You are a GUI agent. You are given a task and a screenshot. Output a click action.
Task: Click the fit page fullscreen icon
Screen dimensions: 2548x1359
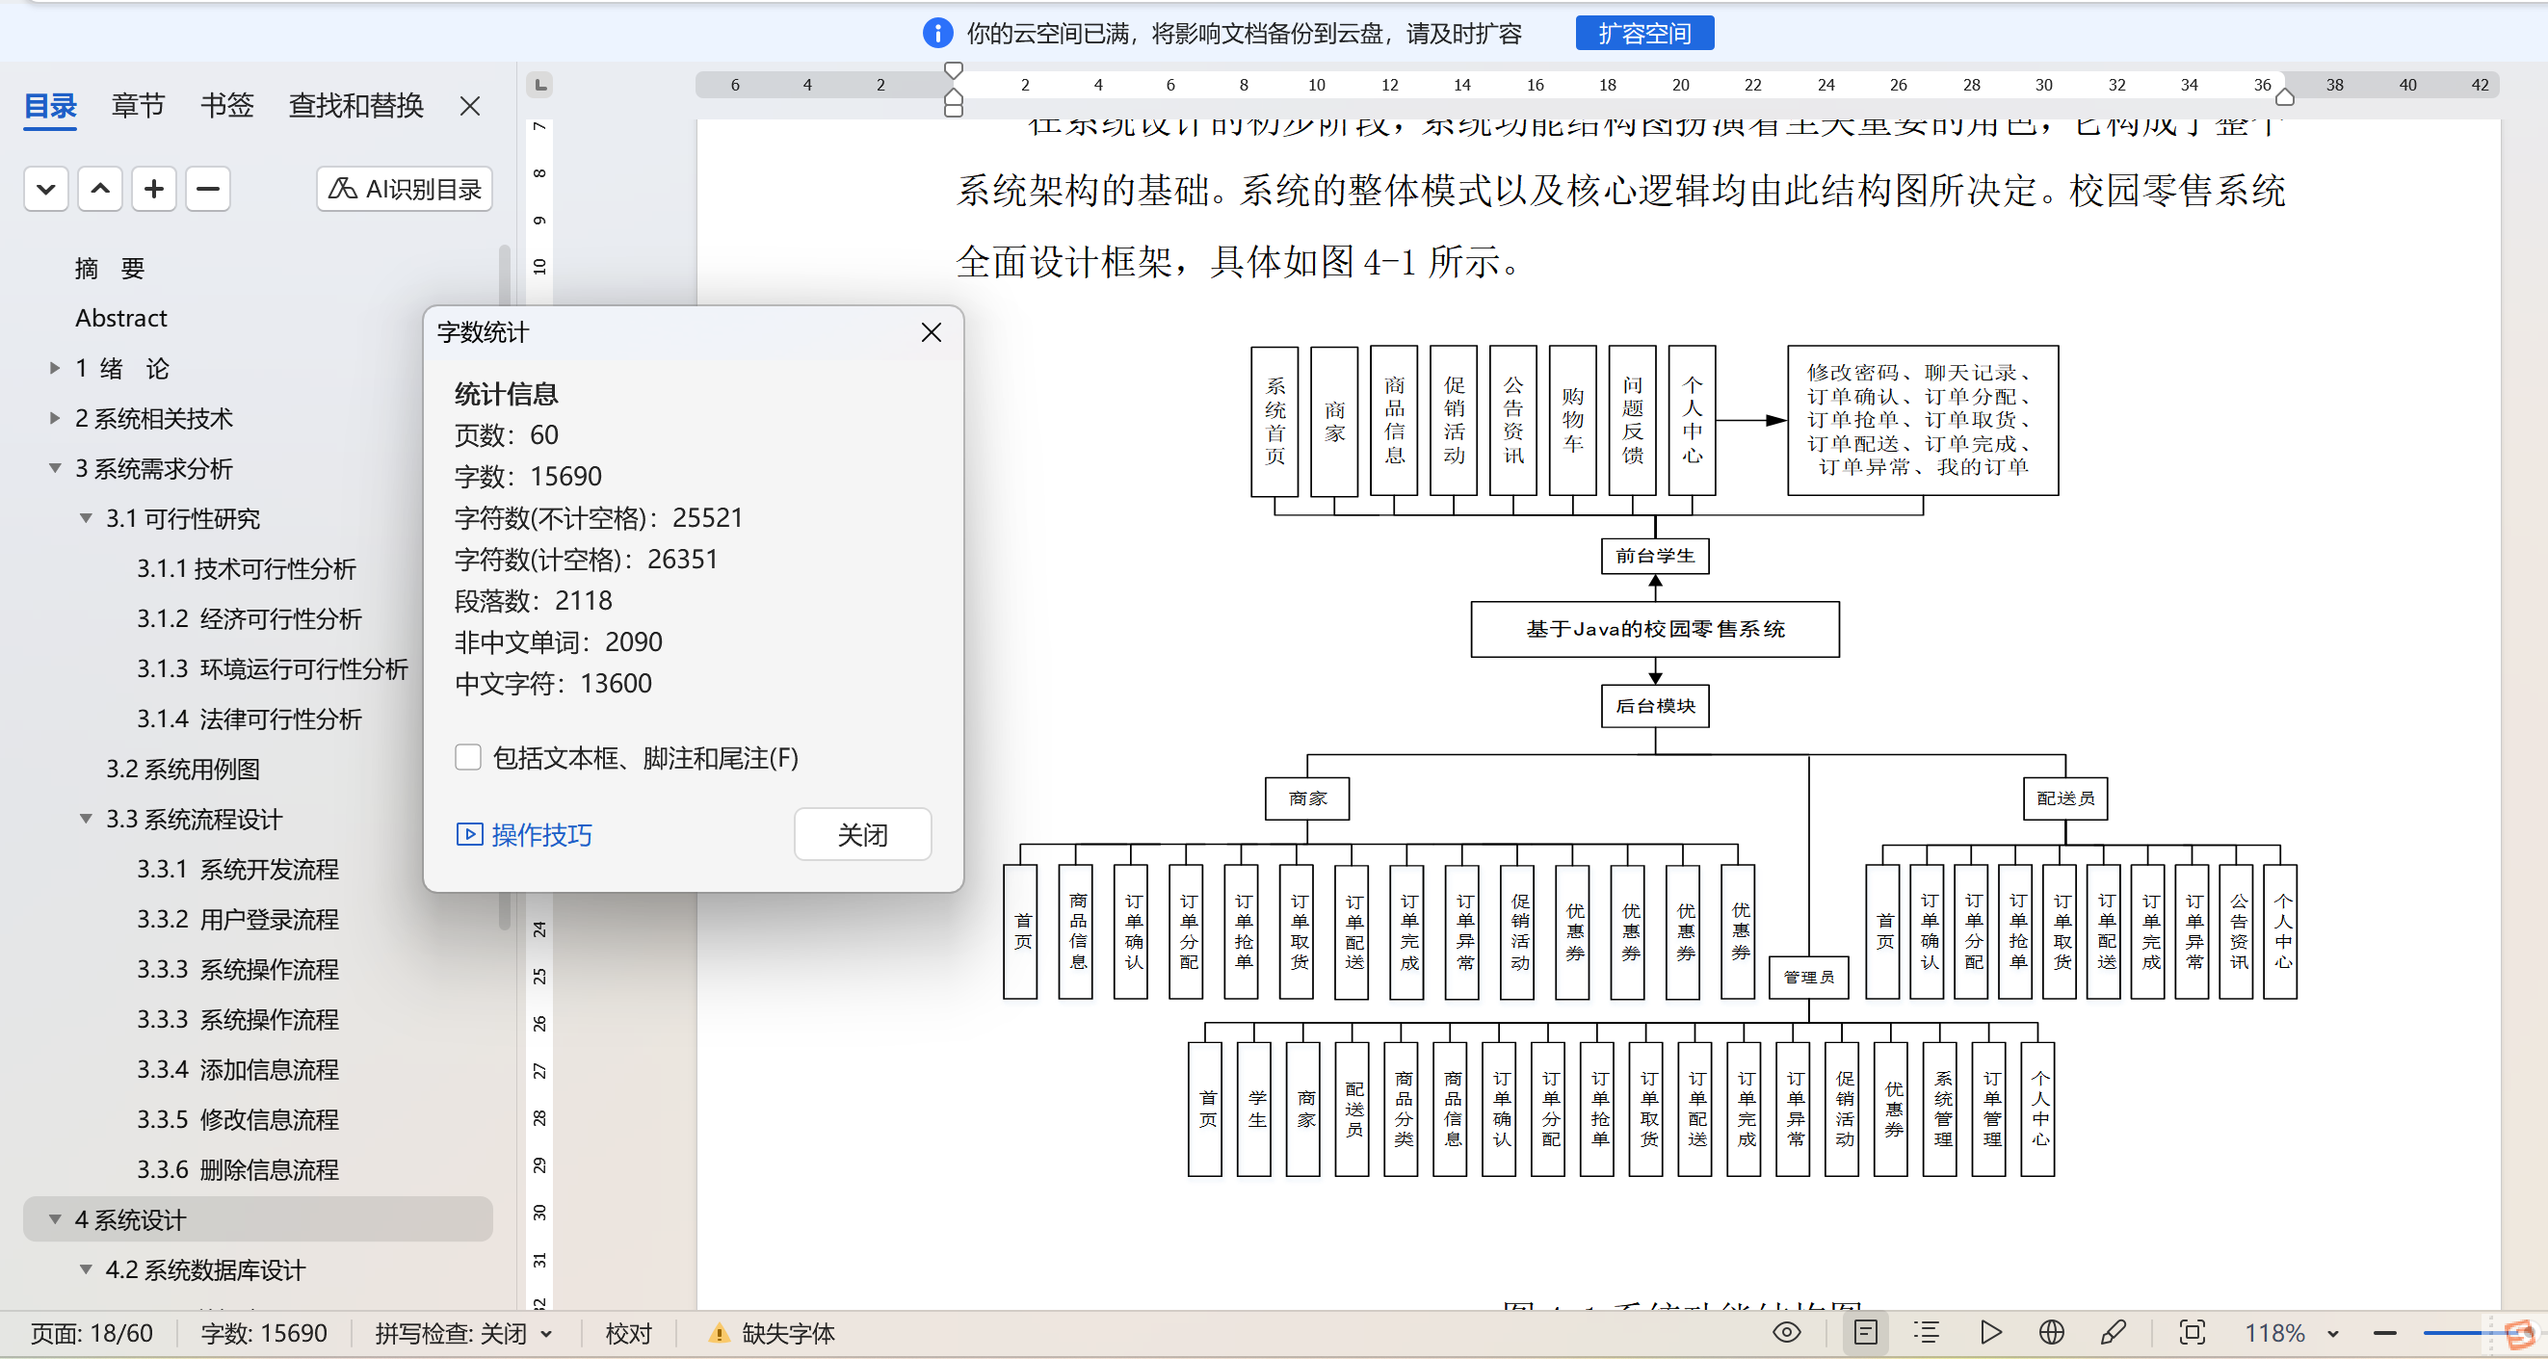pyautogui.click(x=2192, y=1332)
